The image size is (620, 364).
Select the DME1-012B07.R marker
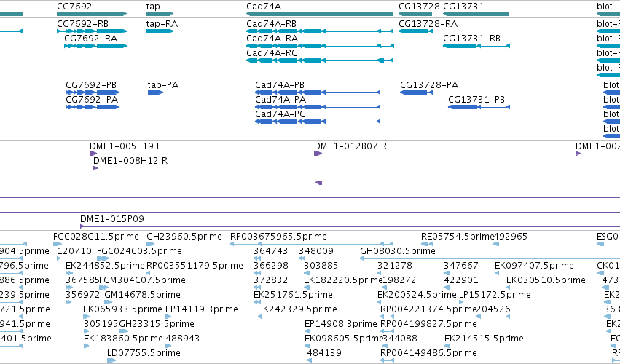point(318,154)
